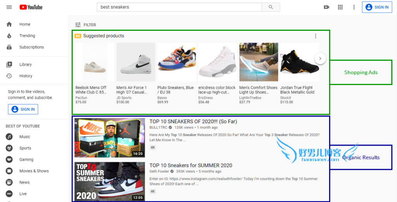The width and height of the screenshot is (397, 202).
Task: Select Subscriptions in the sidebar
Action: [x=32, y=47]
